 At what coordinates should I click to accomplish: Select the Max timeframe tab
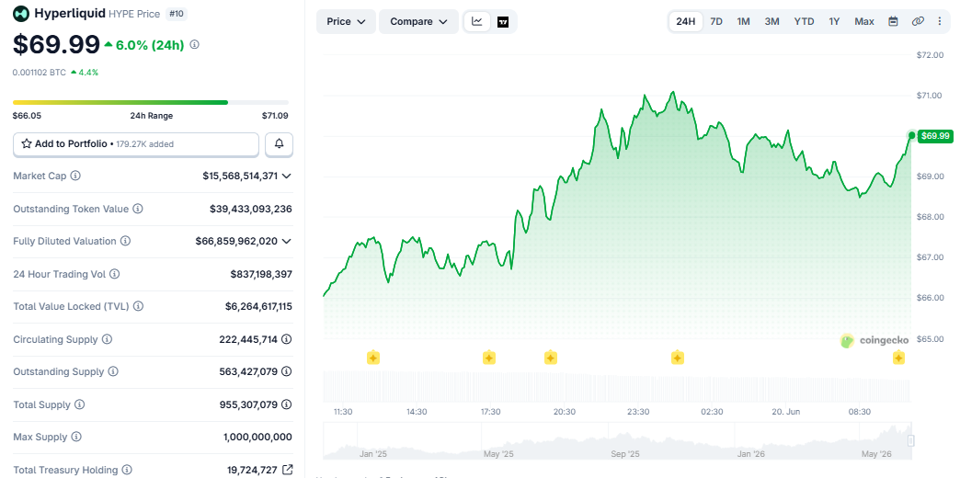tap(863, 21)
